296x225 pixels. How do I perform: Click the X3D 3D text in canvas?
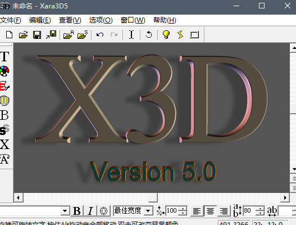151,98
